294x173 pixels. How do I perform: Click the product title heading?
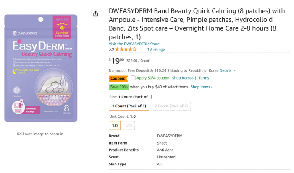coord(197,24)
